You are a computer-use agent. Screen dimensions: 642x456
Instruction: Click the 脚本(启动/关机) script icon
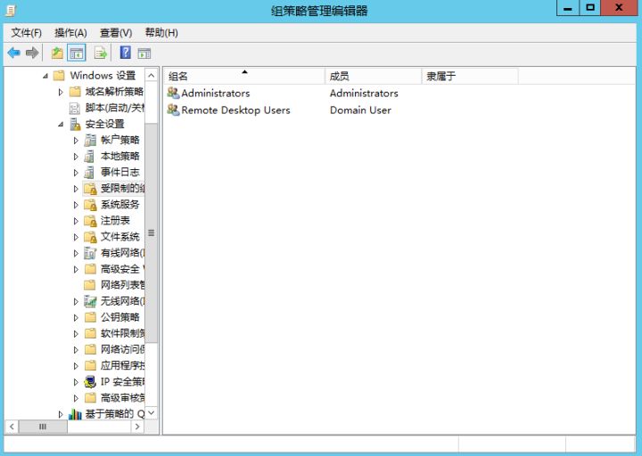click(x=75, y=108)
